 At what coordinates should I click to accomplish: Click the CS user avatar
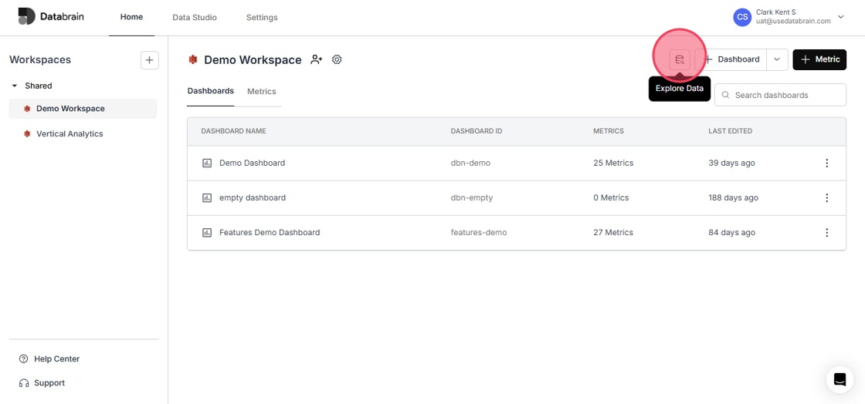[x=742, y=17]
